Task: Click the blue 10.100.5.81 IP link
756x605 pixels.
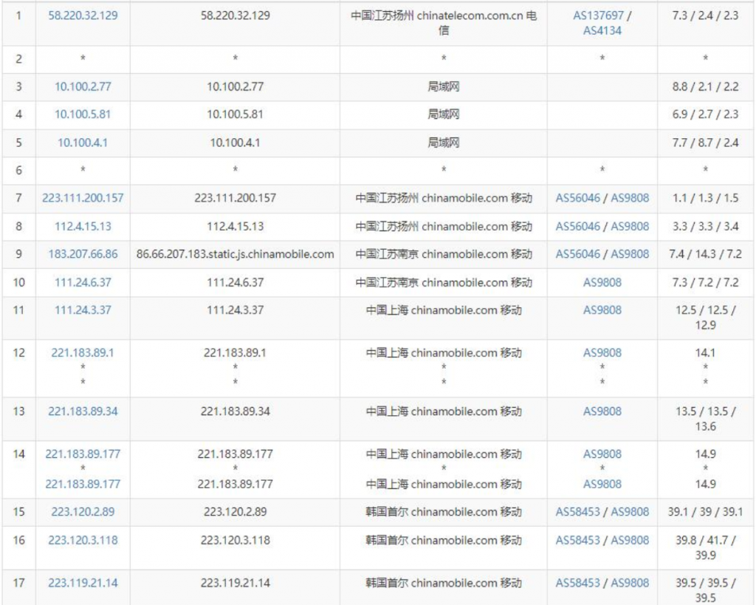Action: (x=83, y=114)
